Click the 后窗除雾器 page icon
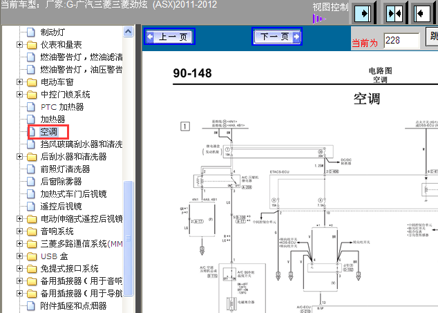438x313 pixels. point(31,181)
